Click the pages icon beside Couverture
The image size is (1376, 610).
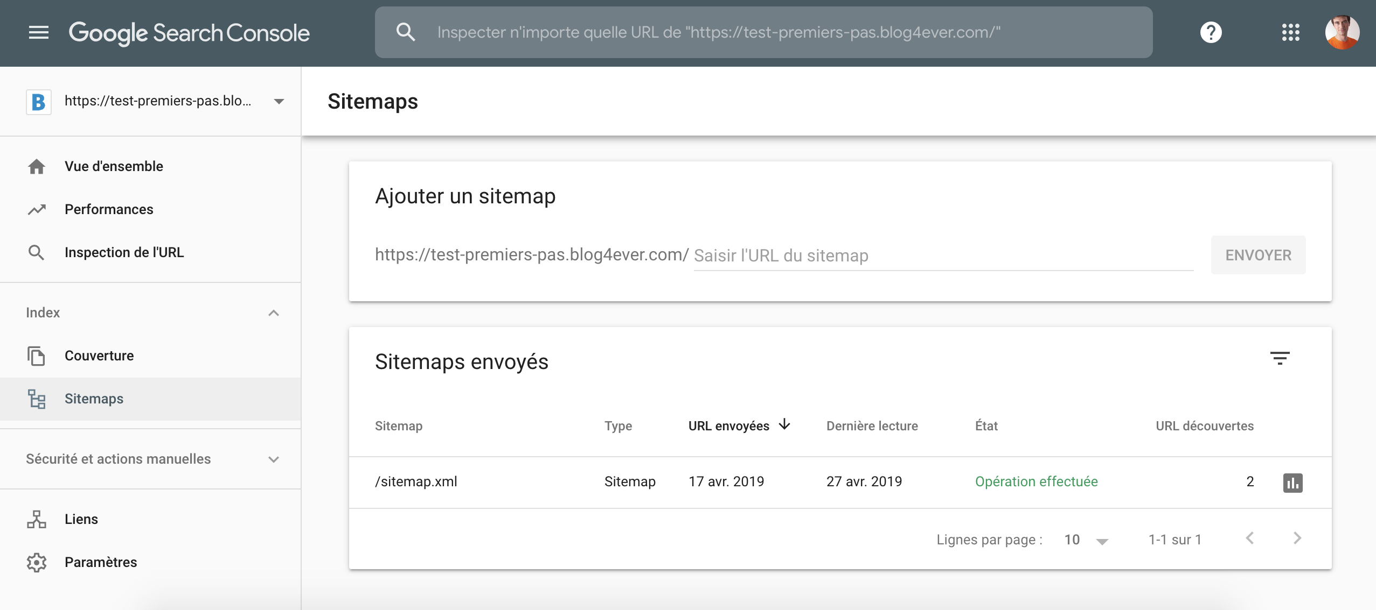point(36,356)
